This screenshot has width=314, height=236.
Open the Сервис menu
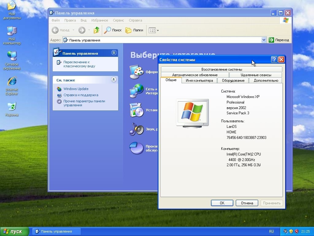pyautogui.click(x=118, y=20)
